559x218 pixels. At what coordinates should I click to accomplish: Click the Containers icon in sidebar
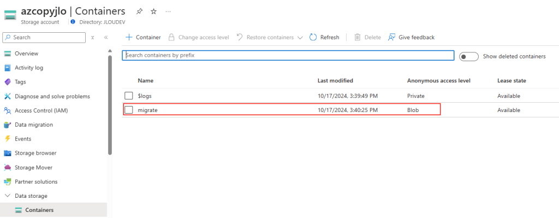click(x=19, y=210)
